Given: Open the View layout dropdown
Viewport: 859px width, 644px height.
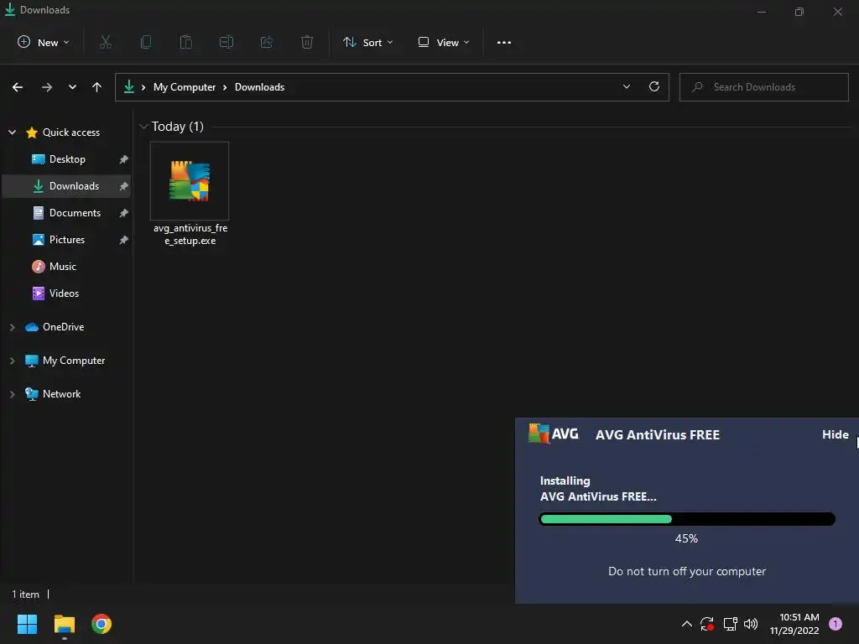Looking at the screenshot, I should 443,42.
